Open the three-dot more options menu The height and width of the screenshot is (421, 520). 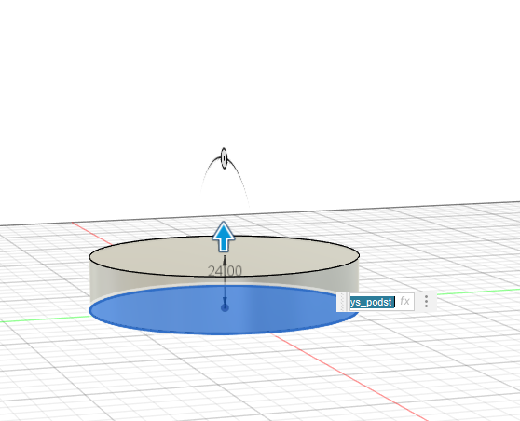coord(426,302)
